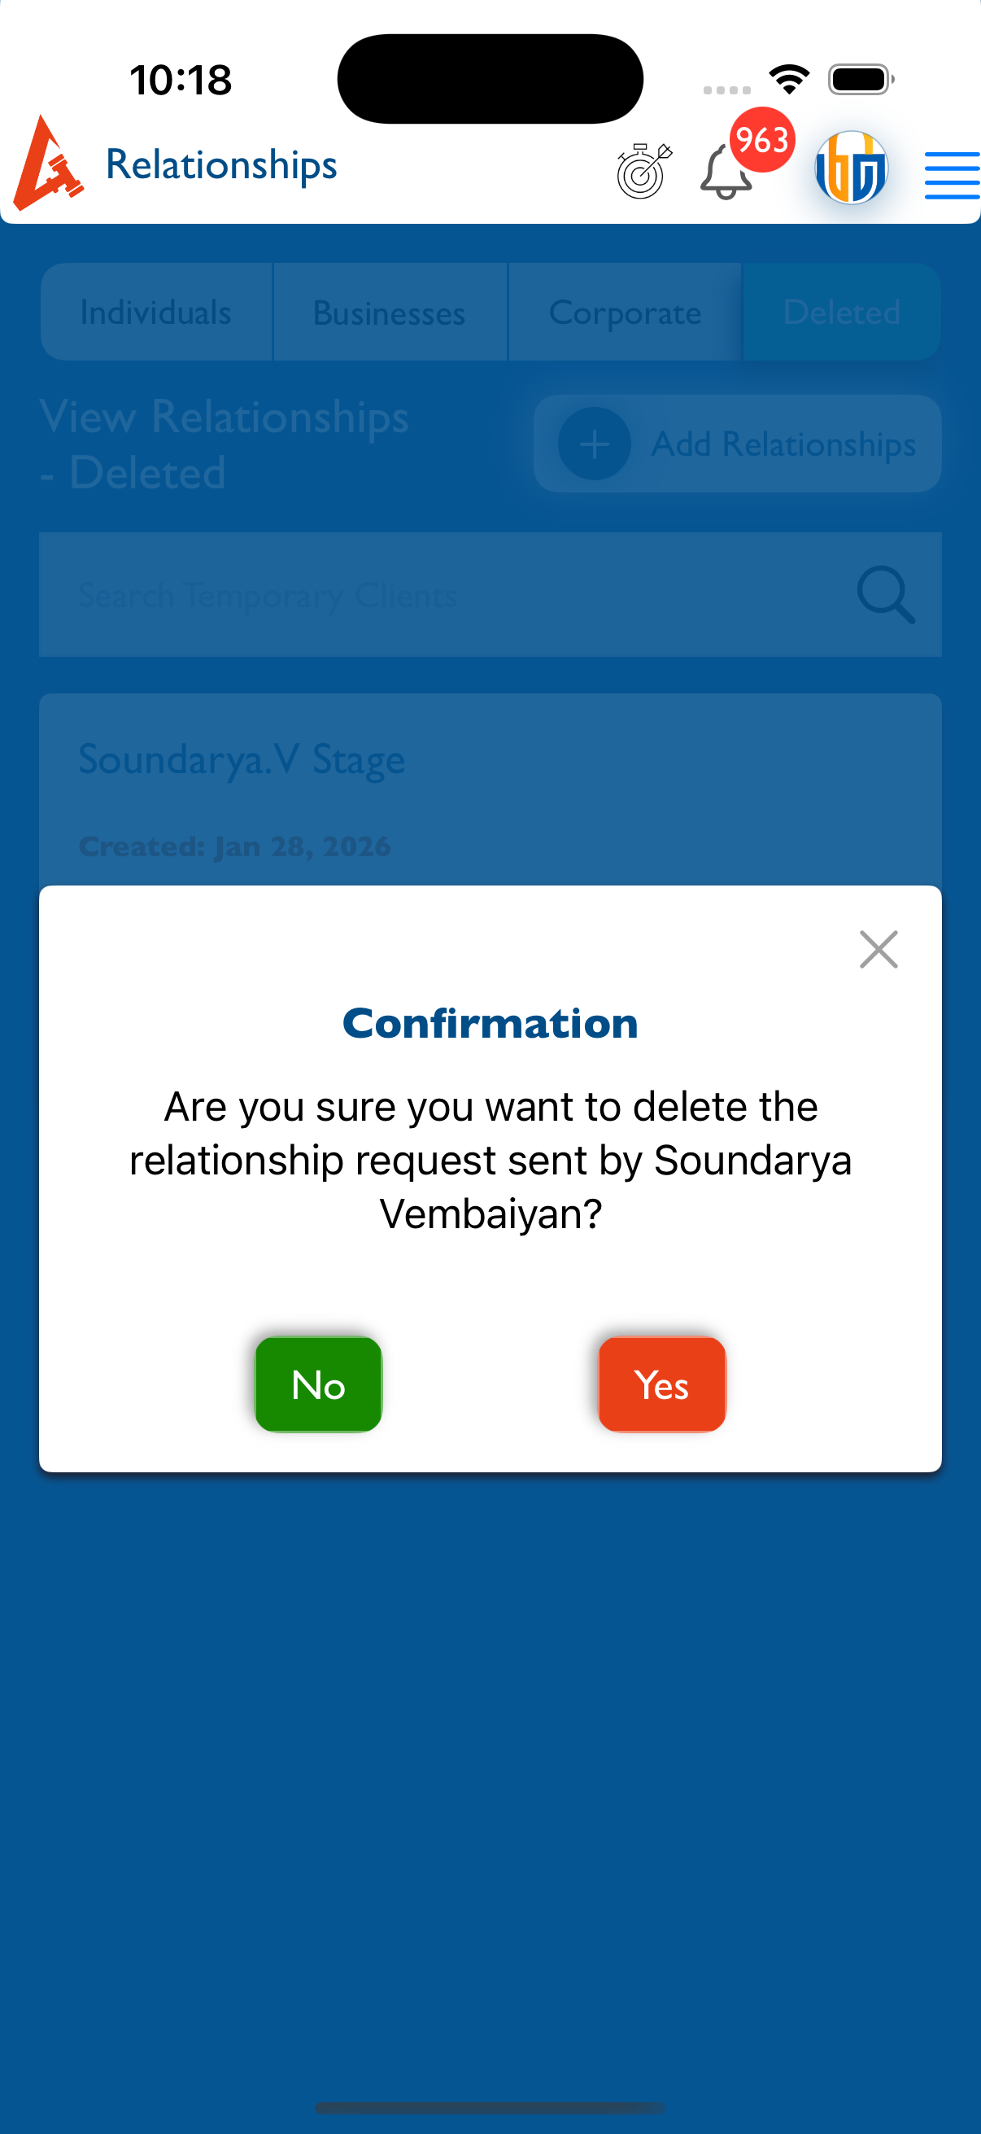The width and height of the screenshot is (981, 2134).
Task: Tap the Created Jan 28, 2026 text
Action: click(x=234, y=846)
